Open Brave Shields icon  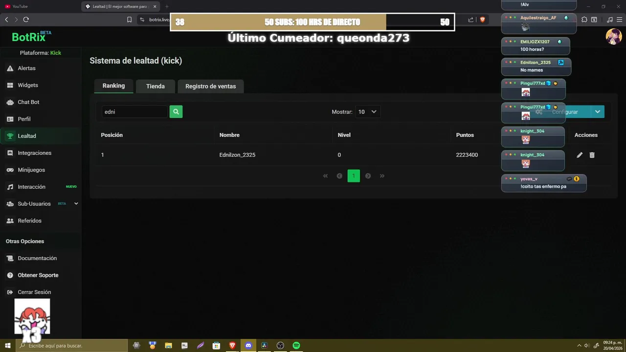pos(482,20)
